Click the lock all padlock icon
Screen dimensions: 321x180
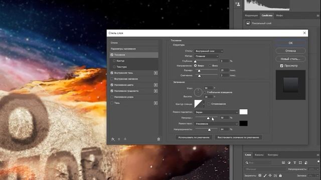point(280,175)
